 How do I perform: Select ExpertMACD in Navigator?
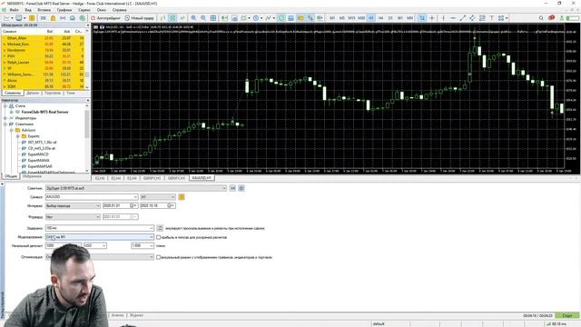coord(38,154)
